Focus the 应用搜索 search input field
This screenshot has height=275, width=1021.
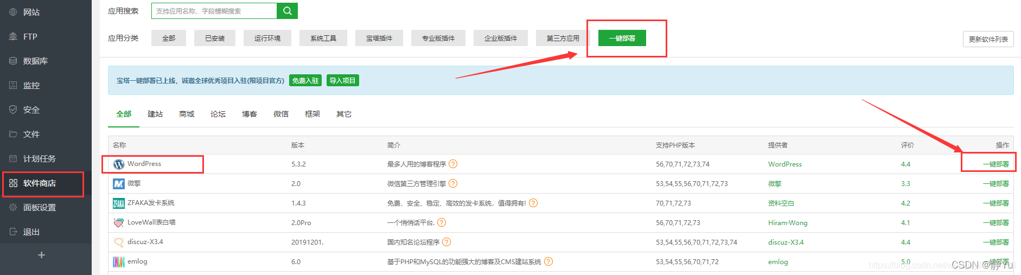(x=214, y=11)
